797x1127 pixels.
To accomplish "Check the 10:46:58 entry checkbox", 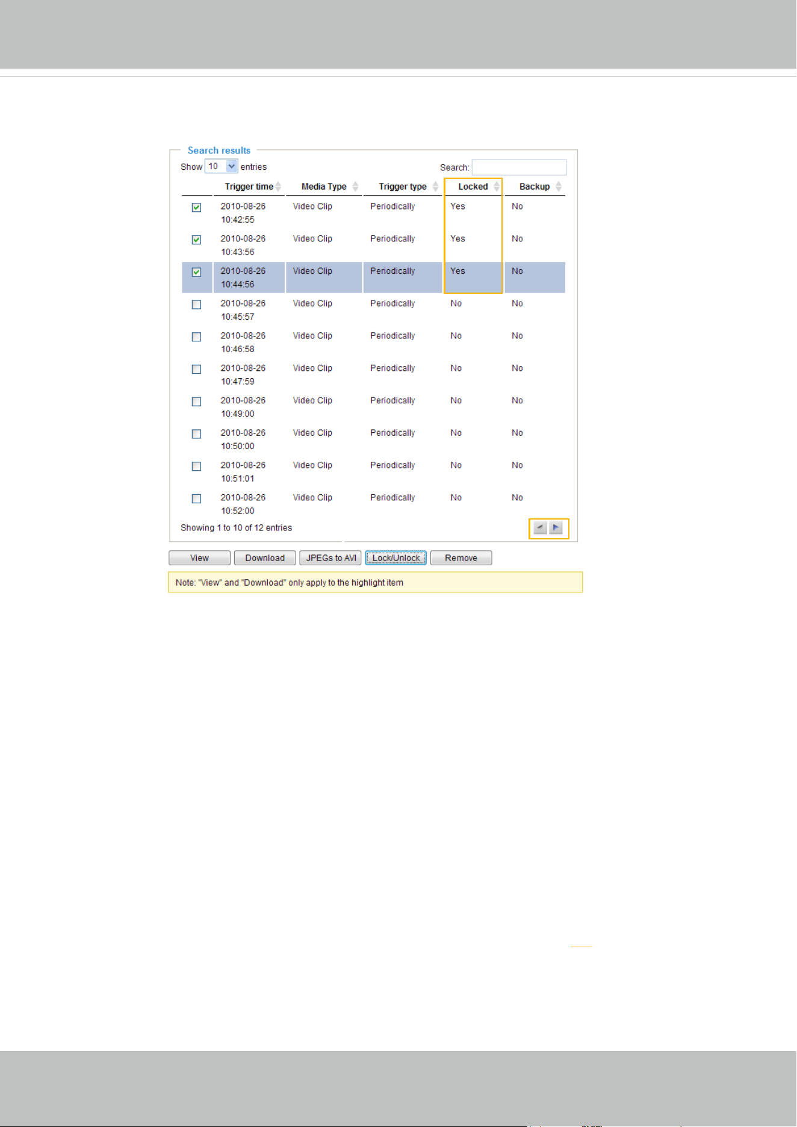I will (x=196, y=337).
